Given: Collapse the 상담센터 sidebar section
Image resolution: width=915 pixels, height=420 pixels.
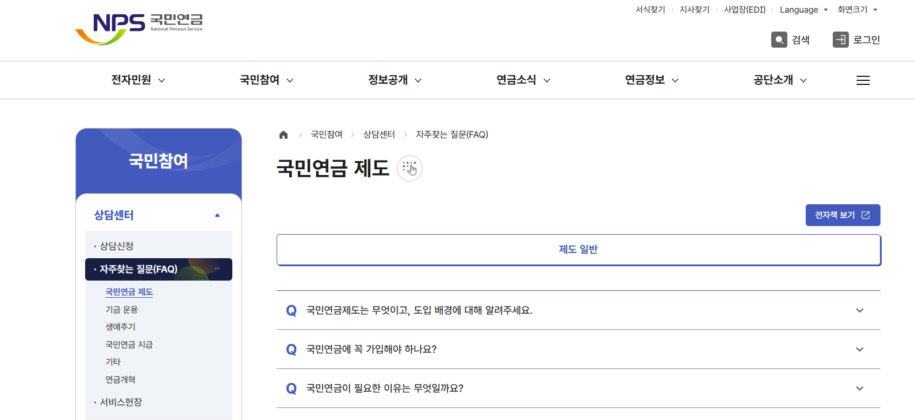Looking at the screenshot, I should pos(217,215).
